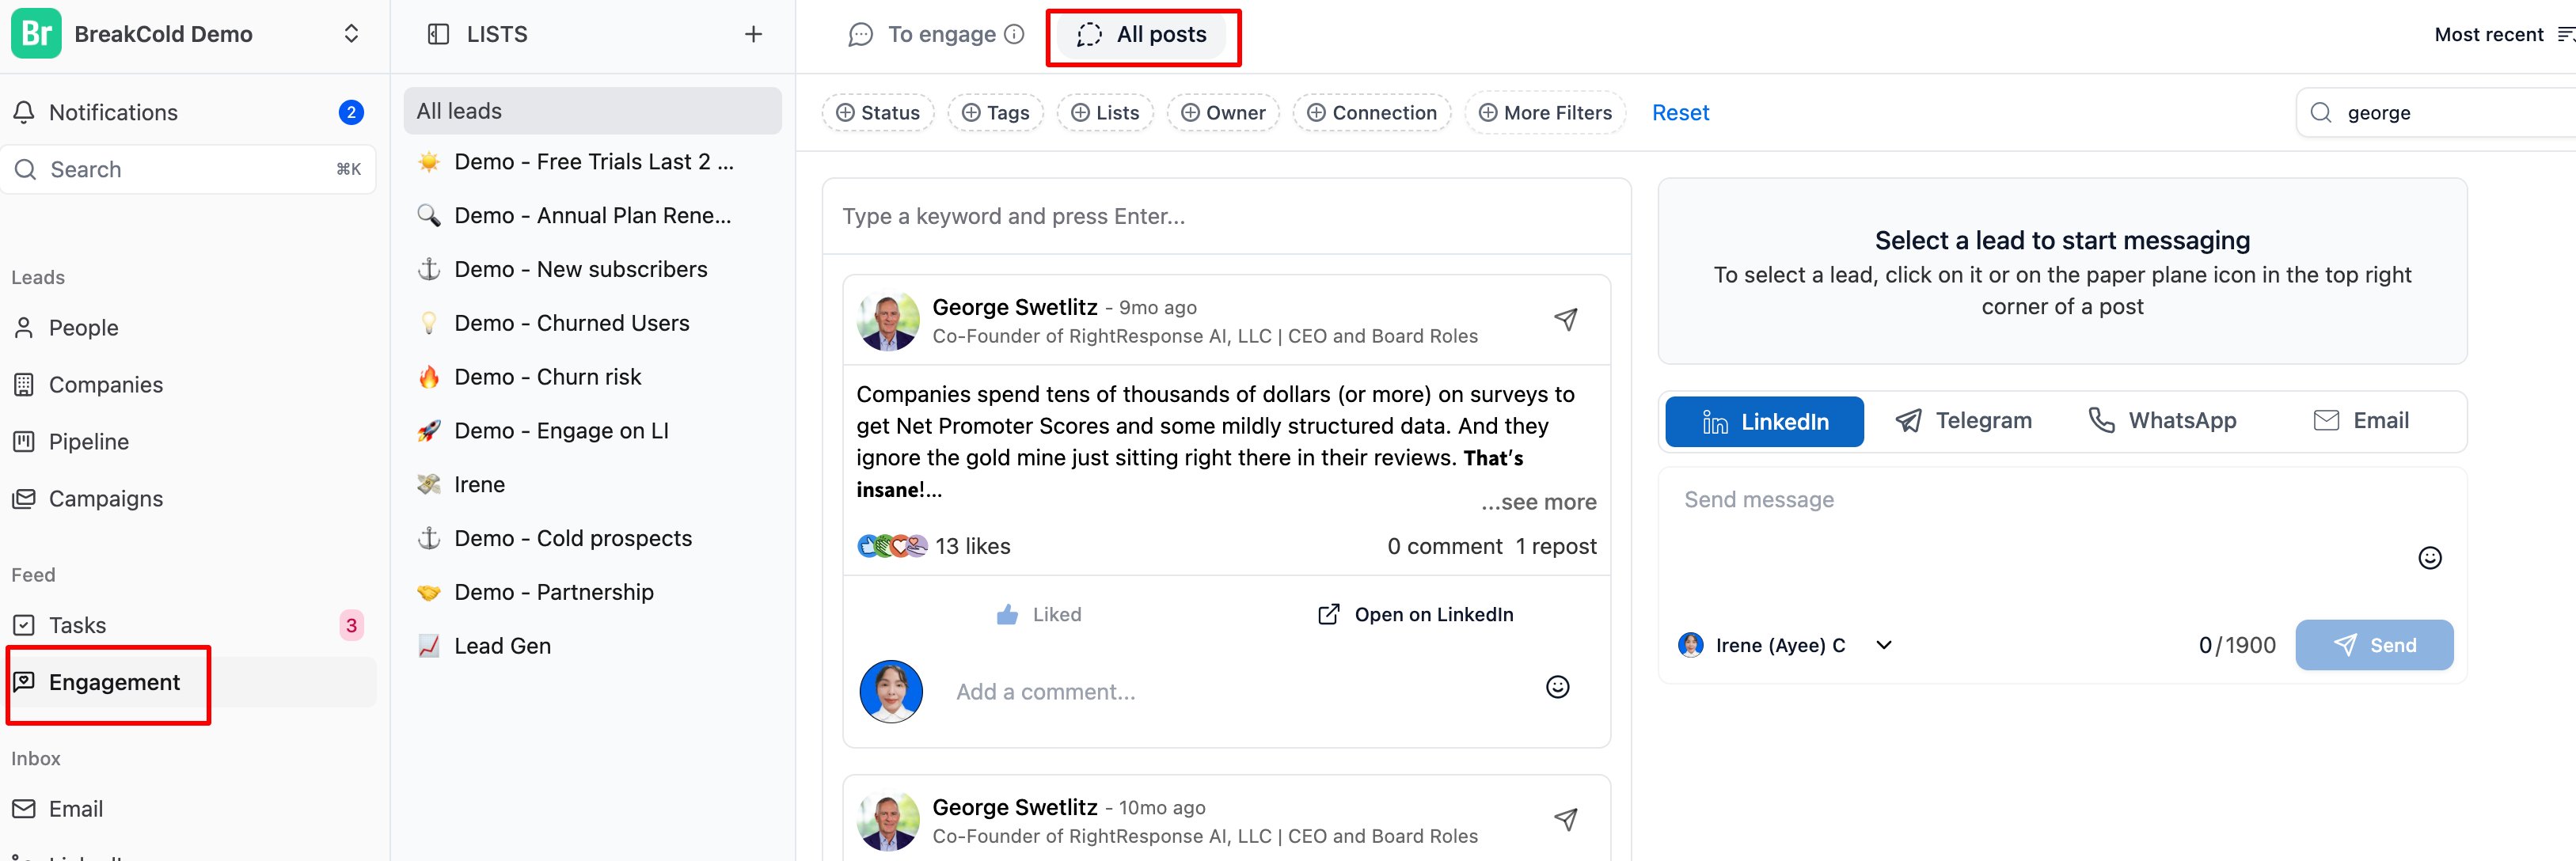Viewport: 2576px width, 861px height.
Task: Toggle the Liked thumbs-up button
Action: coord(1039,614)
